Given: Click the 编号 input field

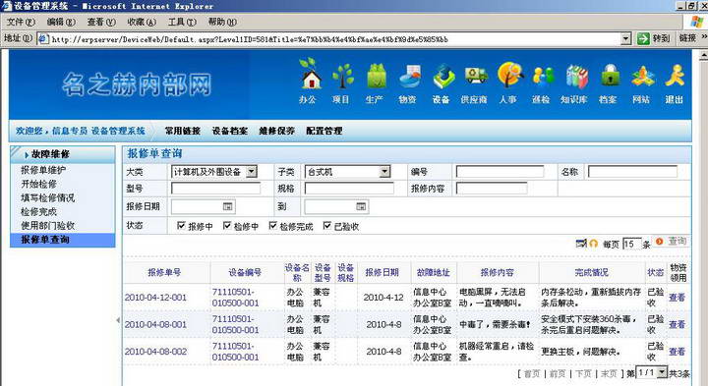Looking at the screenshot, I should [x=500, y=172].
